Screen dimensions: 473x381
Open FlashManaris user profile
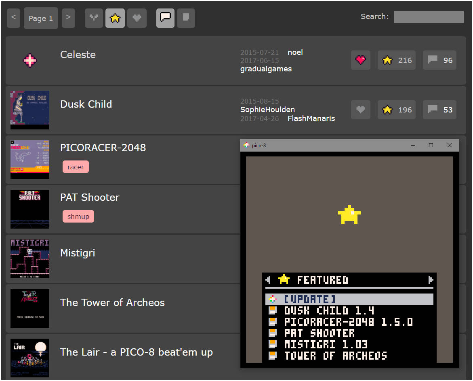[311, 119]
